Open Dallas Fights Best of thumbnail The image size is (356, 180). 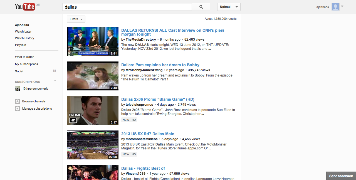(93, 172)
